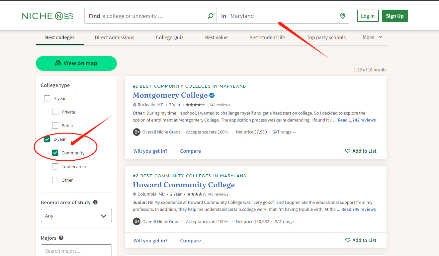Click the Sign Up button
This screenshot has height=256, width=439.
[x=395, y=16]
